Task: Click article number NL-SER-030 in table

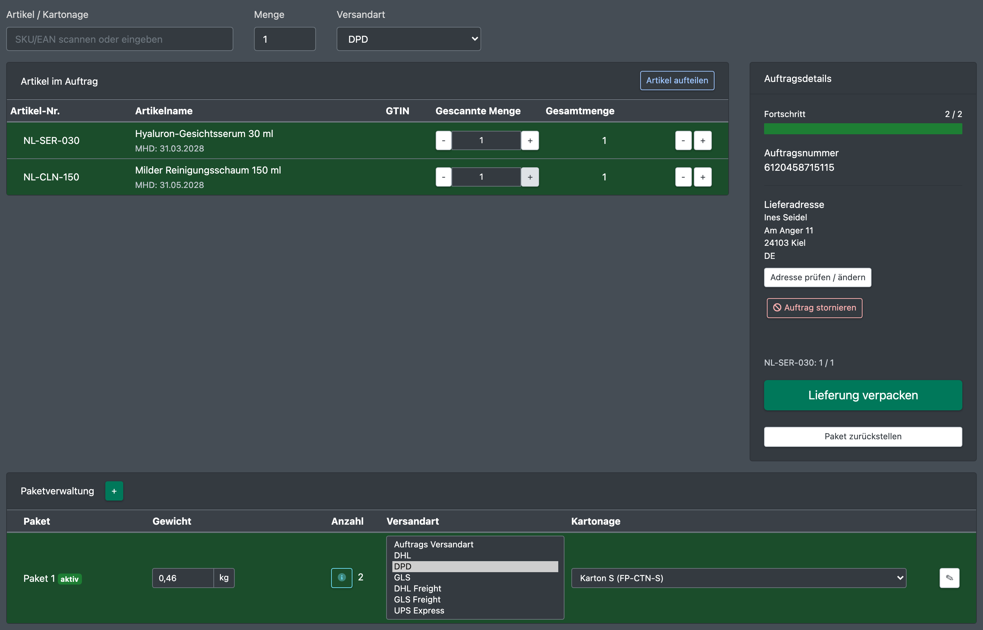Action: point(52,140)
